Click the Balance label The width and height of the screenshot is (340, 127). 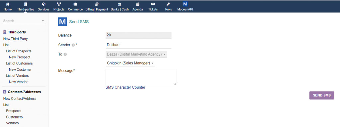65,35
